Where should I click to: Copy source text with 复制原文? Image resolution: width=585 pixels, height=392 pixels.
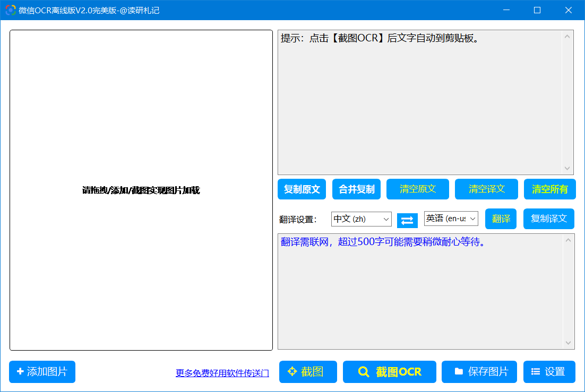click(x=302, y=189)
